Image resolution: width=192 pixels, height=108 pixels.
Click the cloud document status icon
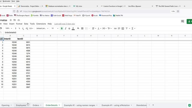coord(19,20)
